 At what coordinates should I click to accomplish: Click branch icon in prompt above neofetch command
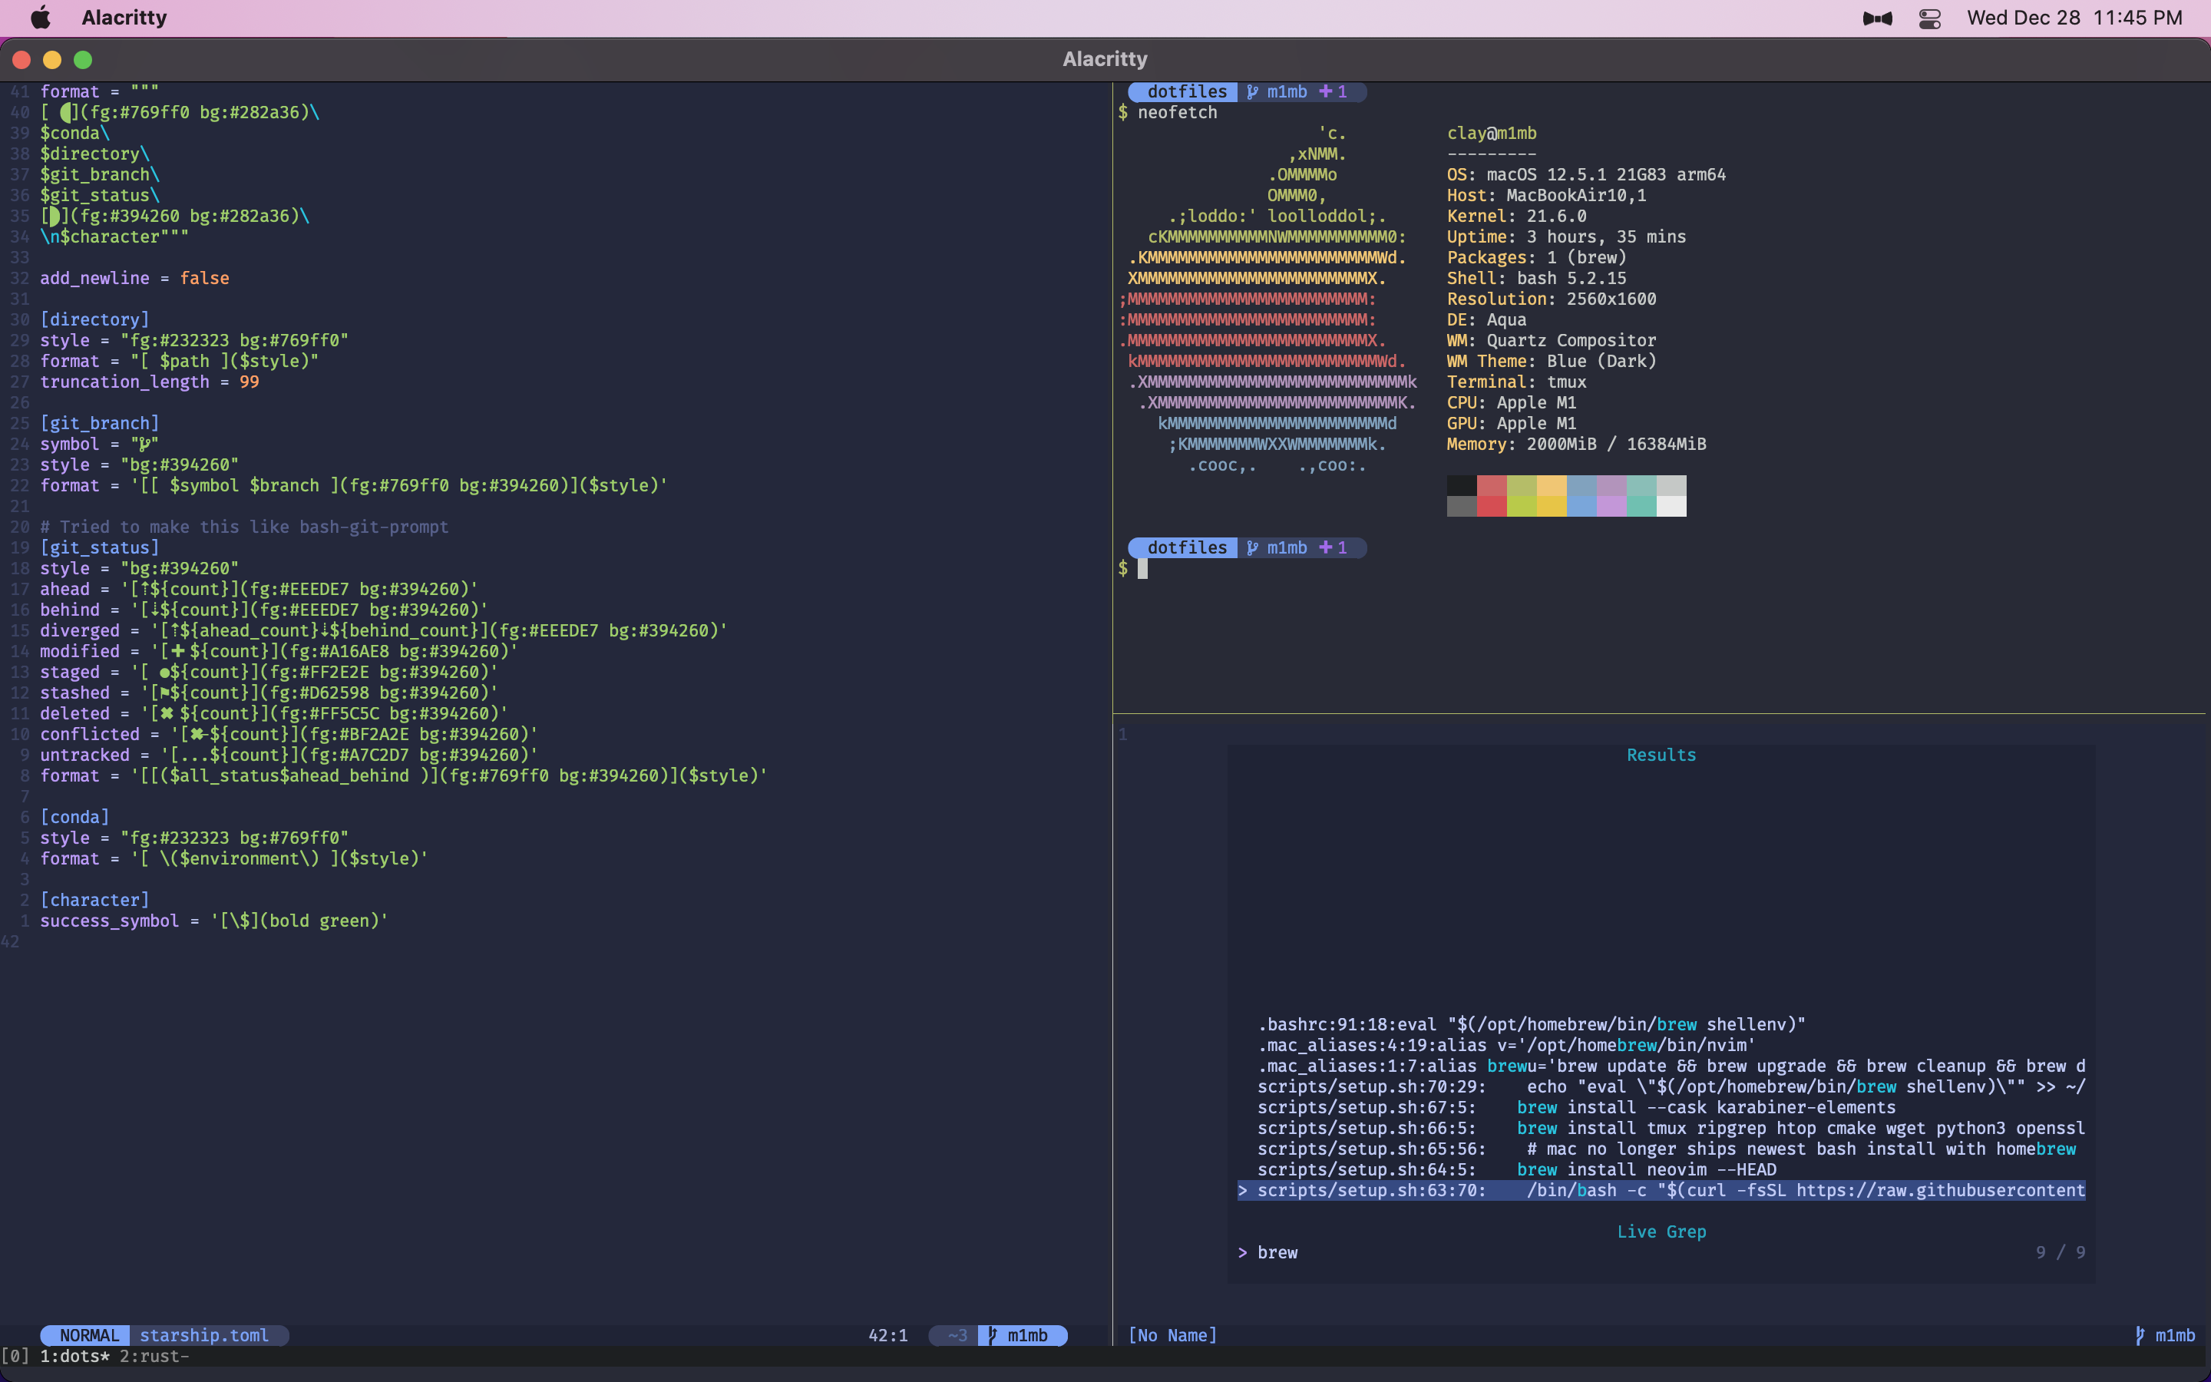(1253, 91)
